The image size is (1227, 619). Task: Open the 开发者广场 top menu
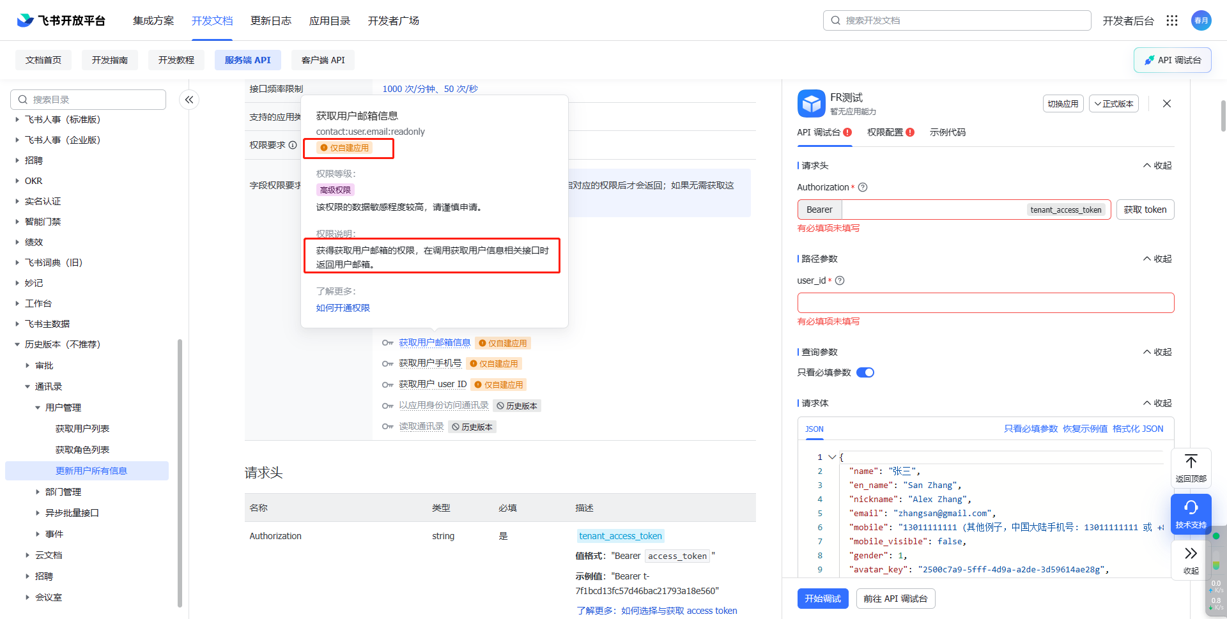point(394,20)
